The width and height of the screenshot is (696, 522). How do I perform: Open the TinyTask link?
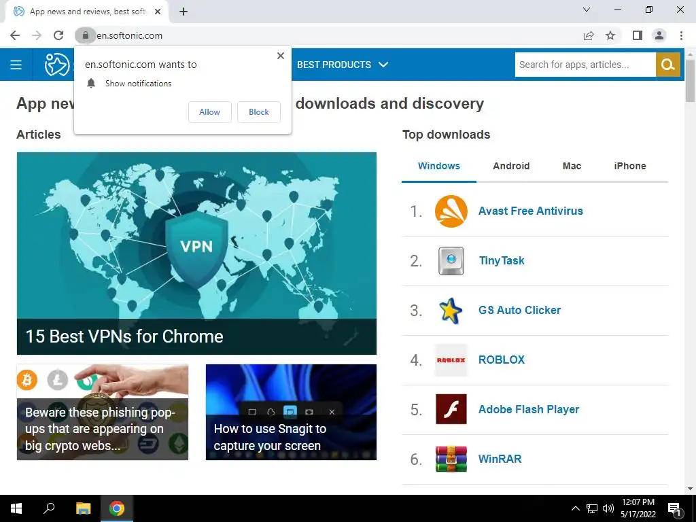tap(502, 261)
